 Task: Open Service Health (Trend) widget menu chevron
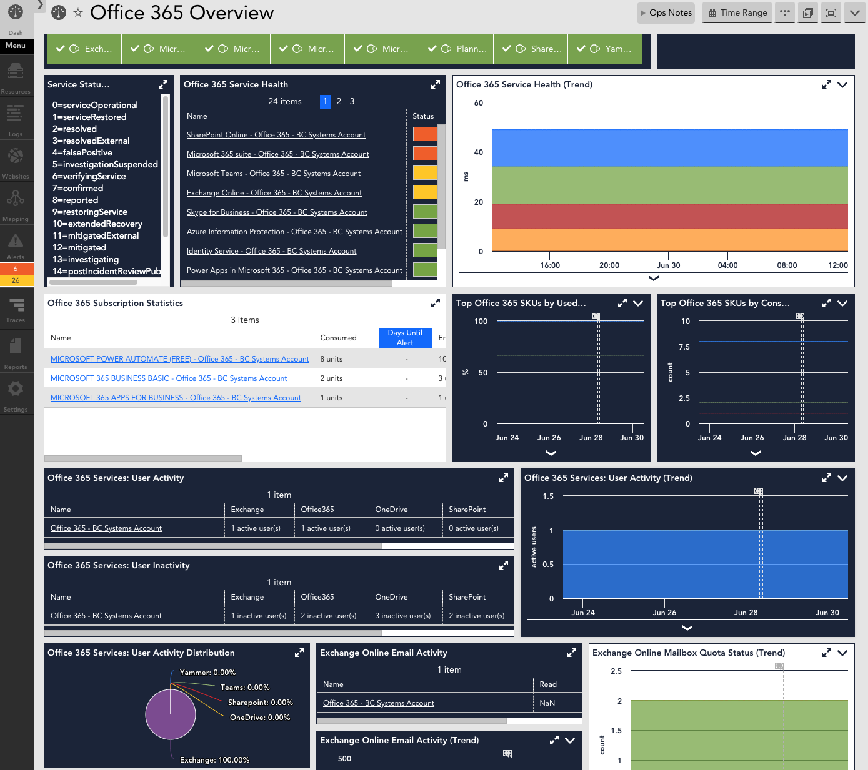point(842,85)
